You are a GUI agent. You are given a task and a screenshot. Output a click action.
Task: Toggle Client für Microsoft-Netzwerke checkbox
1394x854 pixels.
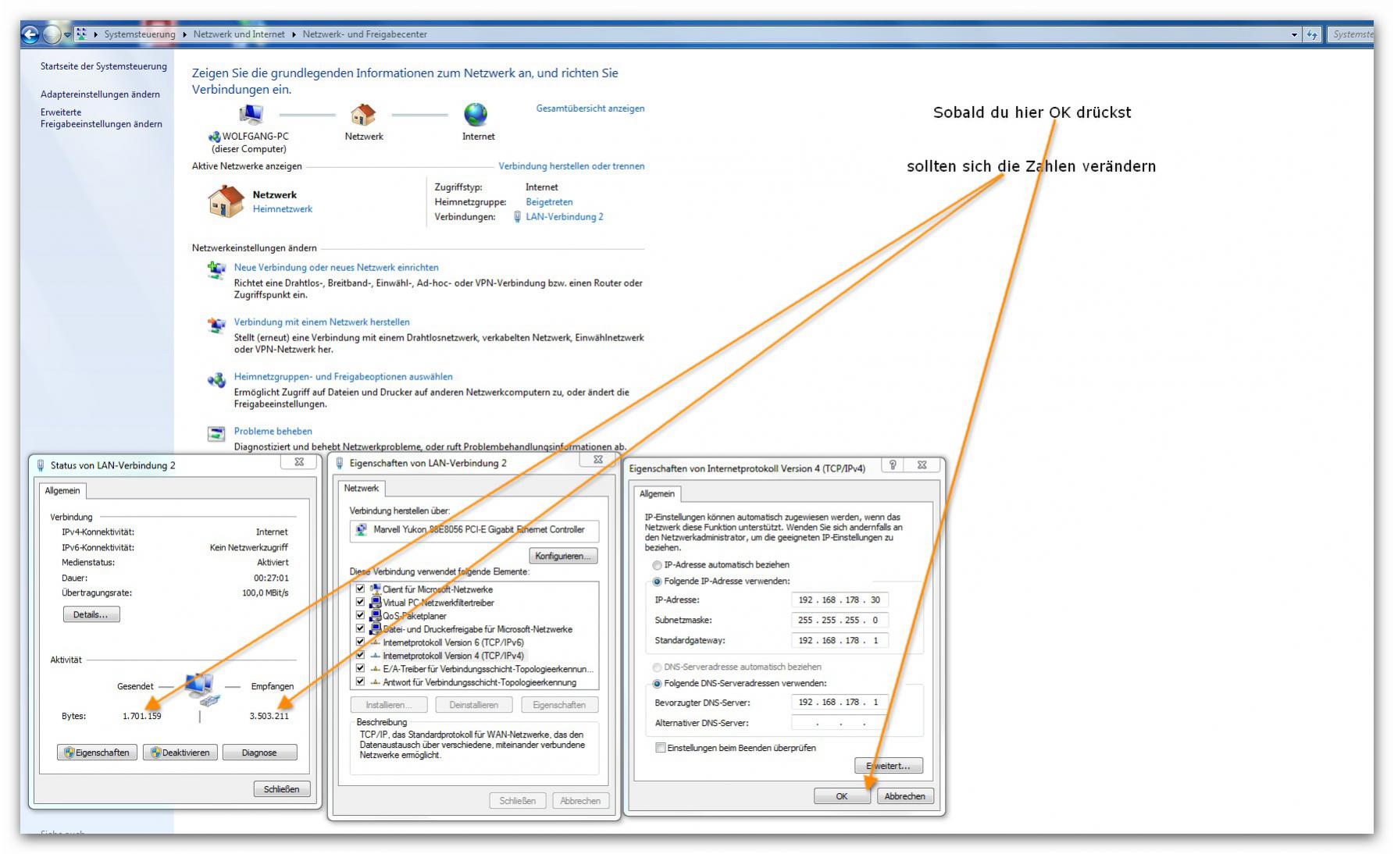tap(360, 589)
